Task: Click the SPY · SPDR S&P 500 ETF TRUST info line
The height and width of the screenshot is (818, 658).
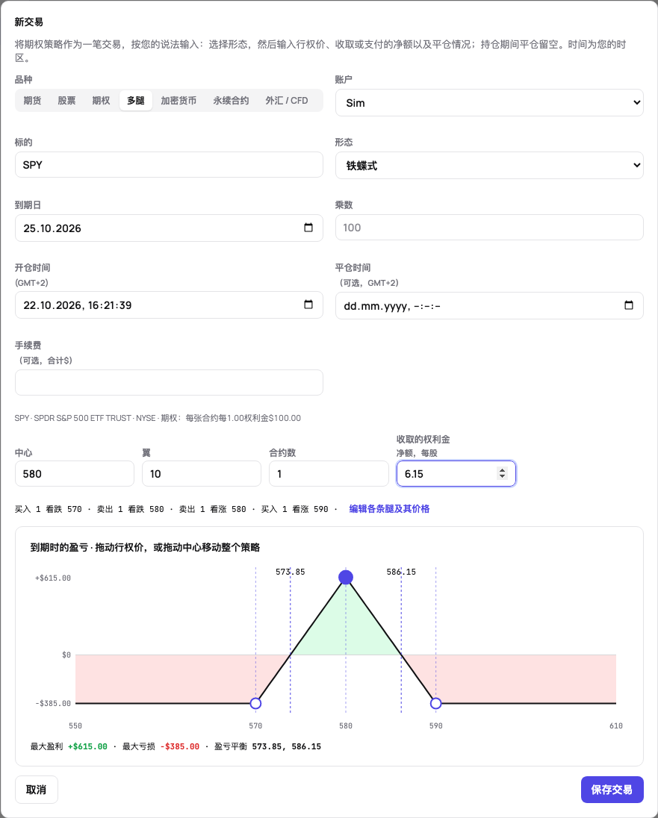Action: (158, 418)
